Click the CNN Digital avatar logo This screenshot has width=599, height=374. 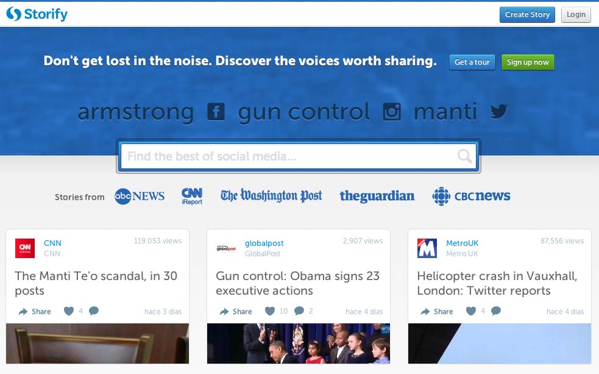tap(25, 248)
